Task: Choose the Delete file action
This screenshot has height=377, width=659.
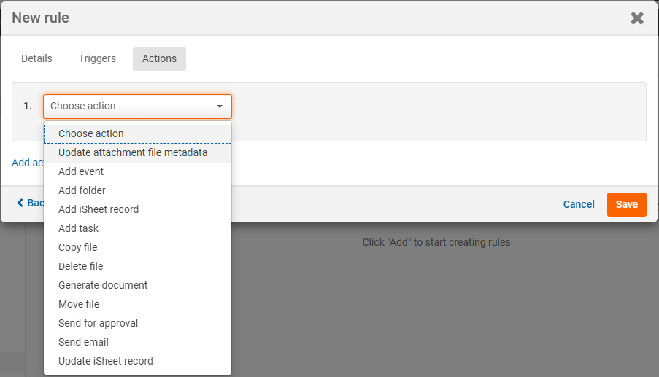Action: point(81,266)
